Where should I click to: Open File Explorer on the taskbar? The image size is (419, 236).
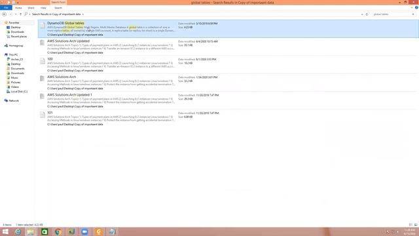point(31,231)
